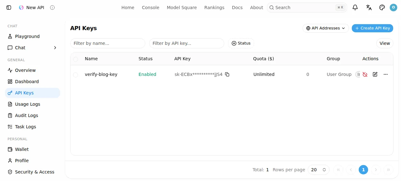Click the New API logo icon
This screenshot has width=401, height=181.
point(21,8)
